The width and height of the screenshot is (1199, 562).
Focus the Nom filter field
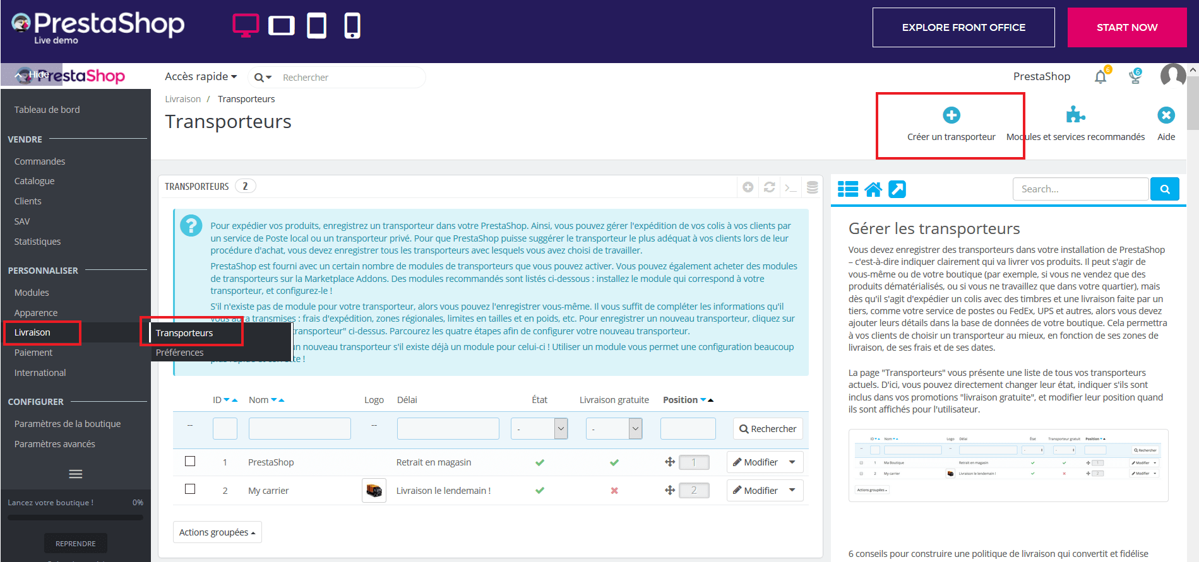(300, 429)
